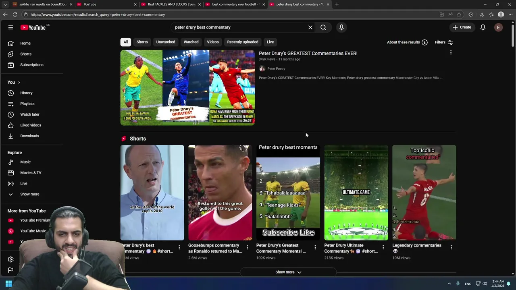Open the Peter Poetry channel link
This screenshot has height=290, width=516.
[276, 69]
